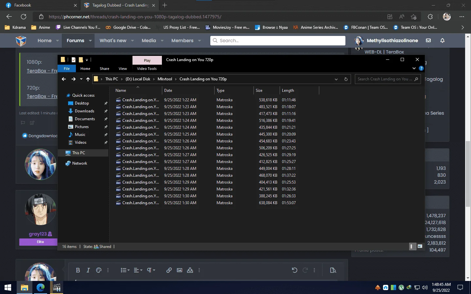Click the forum alerts bell icon
Screen dimensions: 471x294
(442, 41)
